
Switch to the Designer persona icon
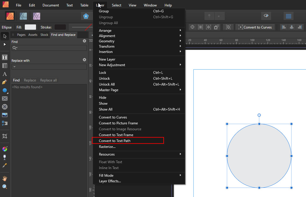click(x=24, y=16)
